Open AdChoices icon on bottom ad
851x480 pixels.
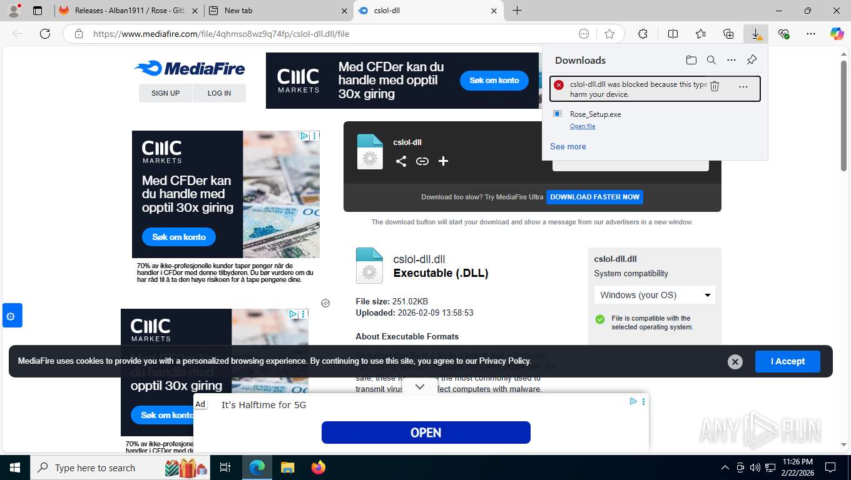click(x=633, y=401)
